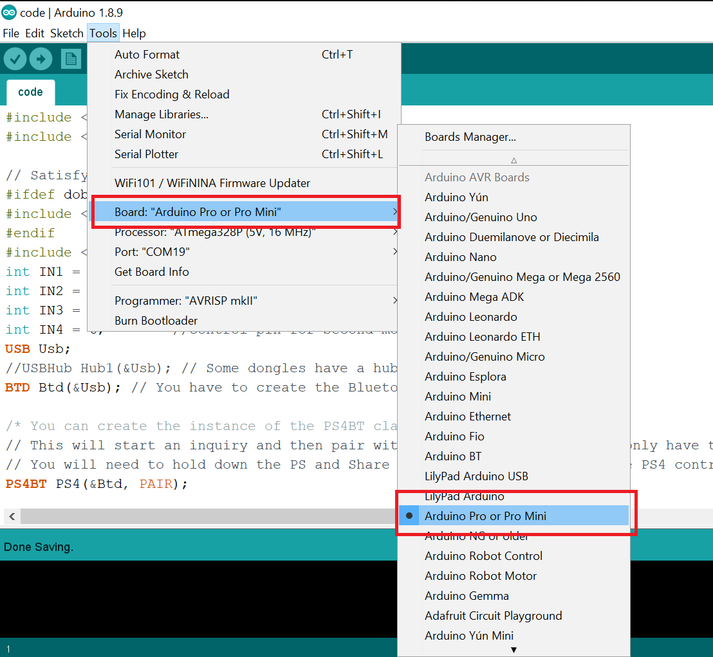Open the Edit menu

point(35,33)
